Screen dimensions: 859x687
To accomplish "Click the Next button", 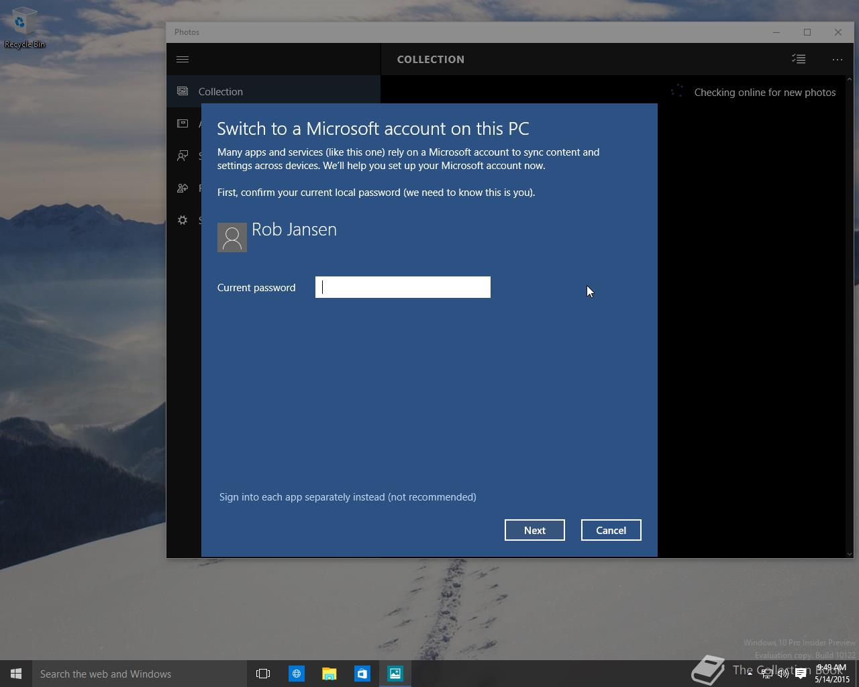I will click(x=535, y=530).
